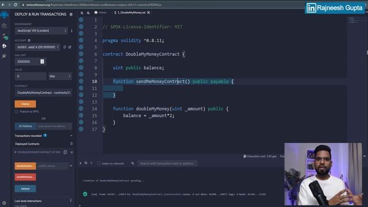Image resolution: width=368 pixels, height=207 pixels.
Task: Close the 1_DoubleMyMoney.sol tab
Action: [148, 13]
